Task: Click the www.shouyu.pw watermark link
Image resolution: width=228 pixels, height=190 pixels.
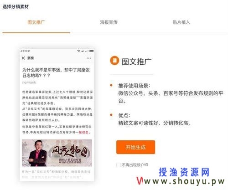Action: point(181,181)
